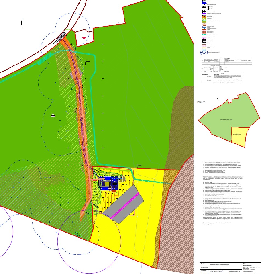Click the black grid table symbol in legend
This screenshot has width=261, height=274.
click(210, 7)
